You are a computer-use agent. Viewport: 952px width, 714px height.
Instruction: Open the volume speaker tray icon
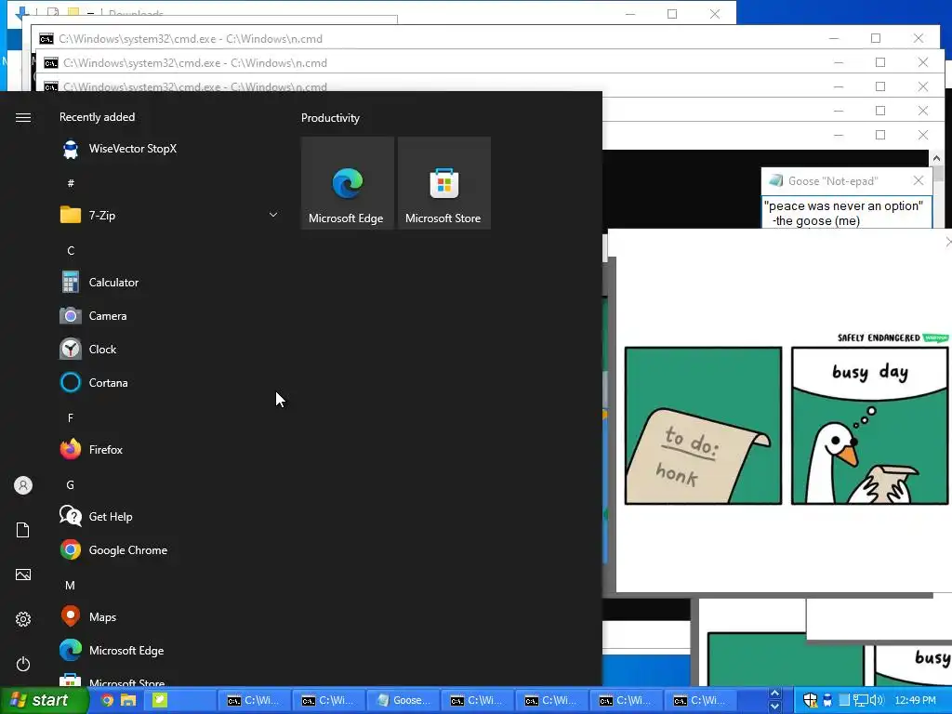coord(876,700)
